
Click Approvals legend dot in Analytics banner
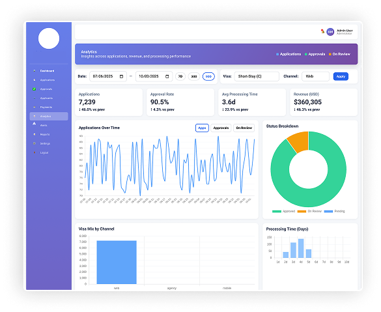click(306, 54)
